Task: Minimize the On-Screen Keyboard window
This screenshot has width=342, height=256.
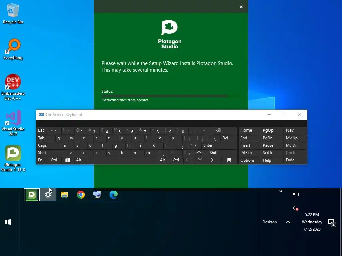Action: (269, 115)
